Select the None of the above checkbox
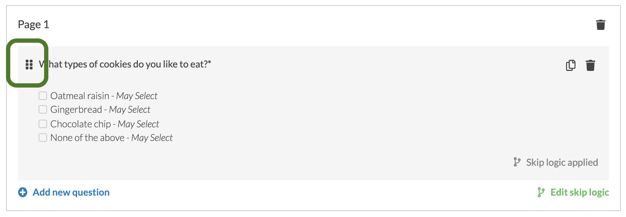Screen dimensions: 626x217 (x=43, y=138)
